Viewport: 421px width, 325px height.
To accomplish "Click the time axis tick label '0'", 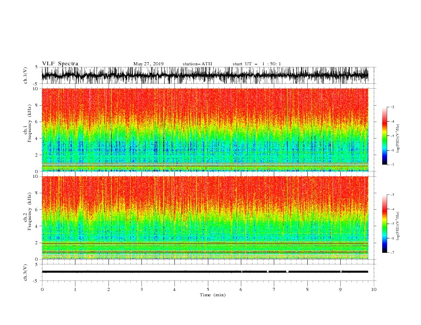I will pyautogui.click(x=42, y=289).
